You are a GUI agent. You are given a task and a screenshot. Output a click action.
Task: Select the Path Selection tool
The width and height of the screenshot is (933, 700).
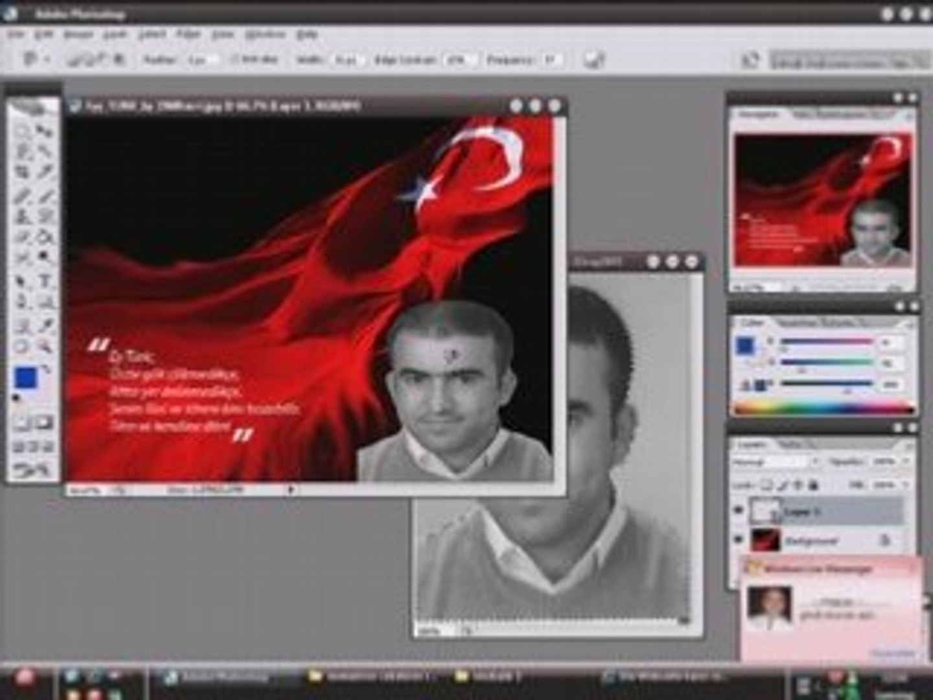coord(22,281)
